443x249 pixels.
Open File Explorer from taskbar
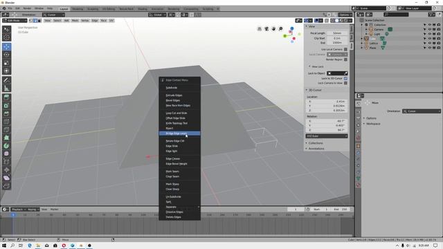pyautogui.click(x=38, y=246)
